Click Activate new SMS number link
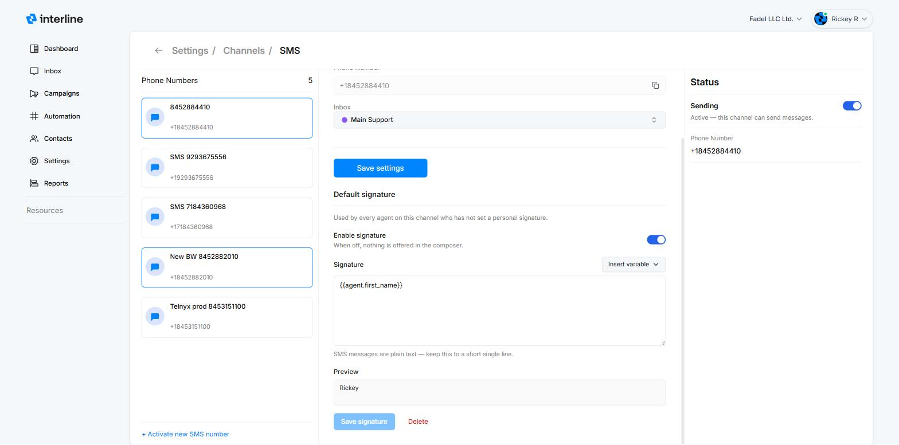Image resolution: width=899 pixels, height=445 pixels. click(x=185, y=434)
